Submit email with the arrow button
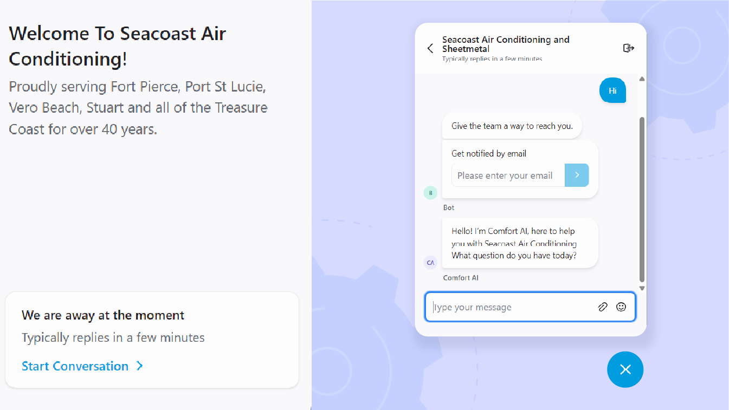 (577, 175)
